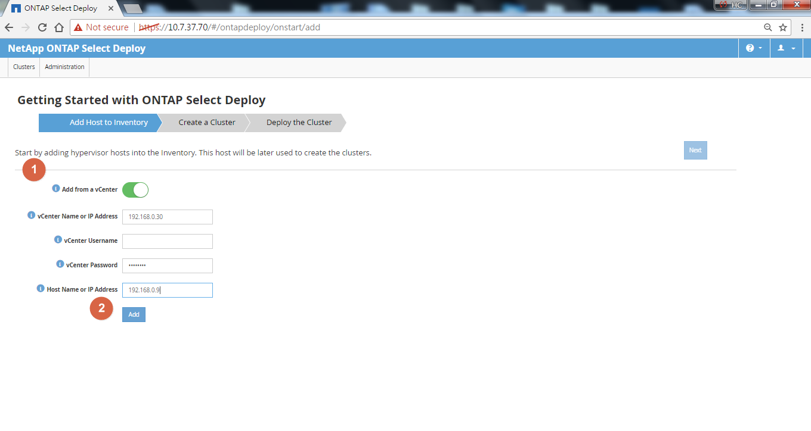Close the ONTAP Select Deploy browser tab
Viewport: 811px width, 431px height.
pyautogui.click(x=111, y=9)
